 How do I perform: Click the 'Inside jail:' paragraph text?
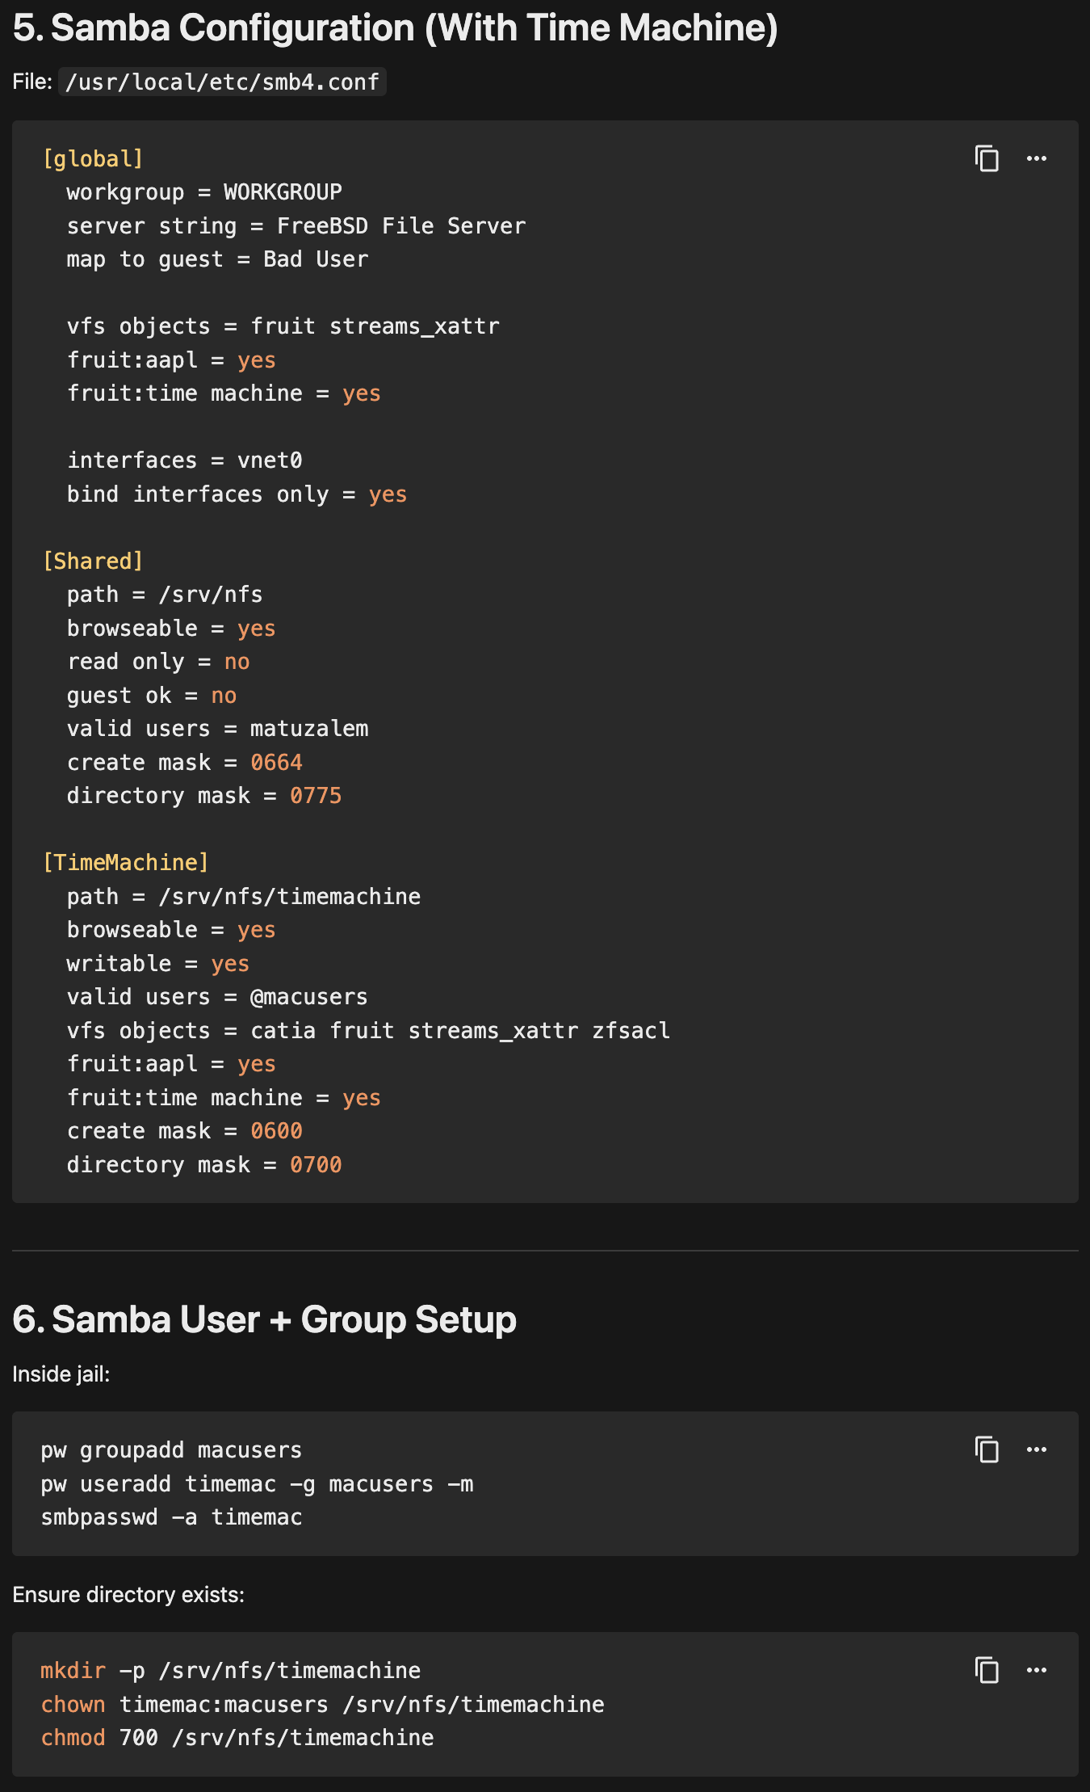click(x=61, y=1374)
